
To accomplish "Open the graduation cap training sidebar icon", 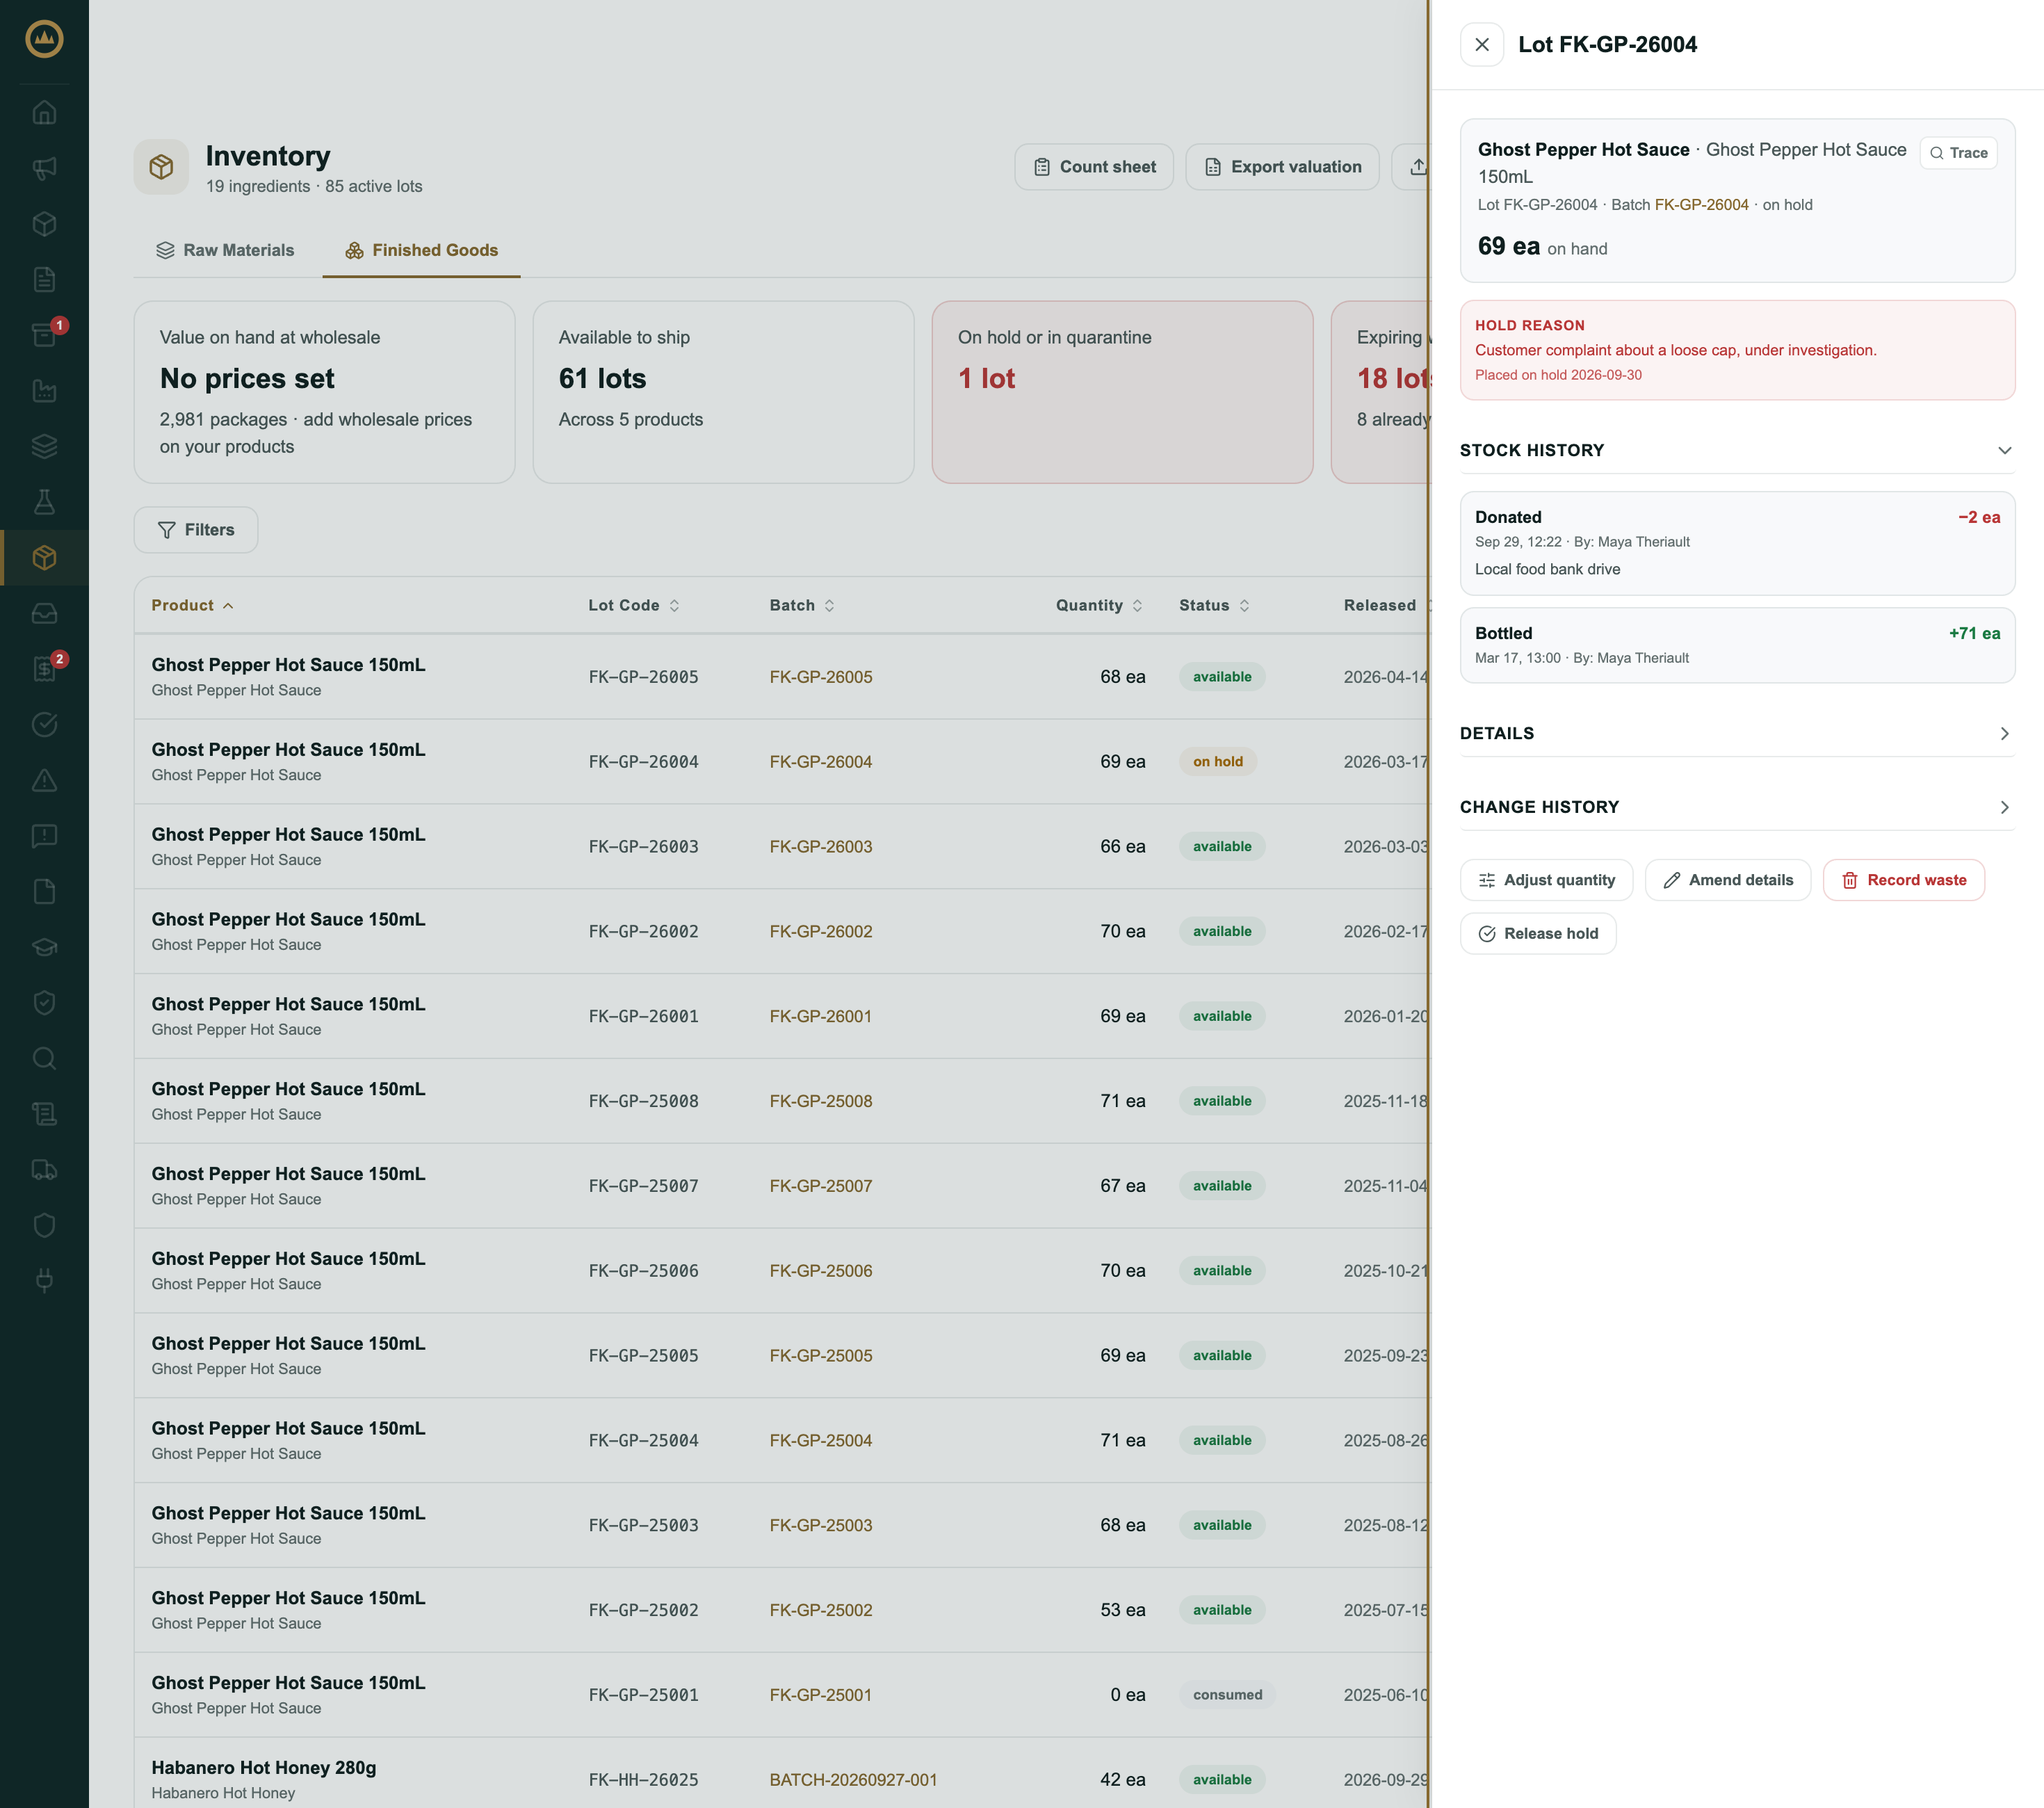I will pyautogui.click(x=44, y=947).
